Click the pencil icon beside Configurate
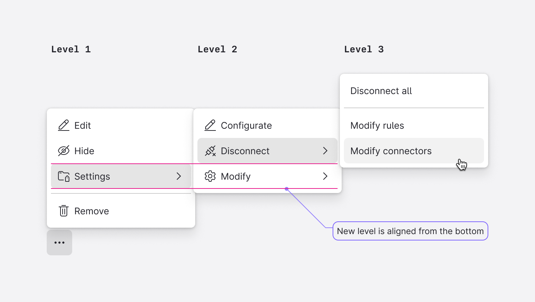The width and height of the screenshot is (535, 302). 210,126
